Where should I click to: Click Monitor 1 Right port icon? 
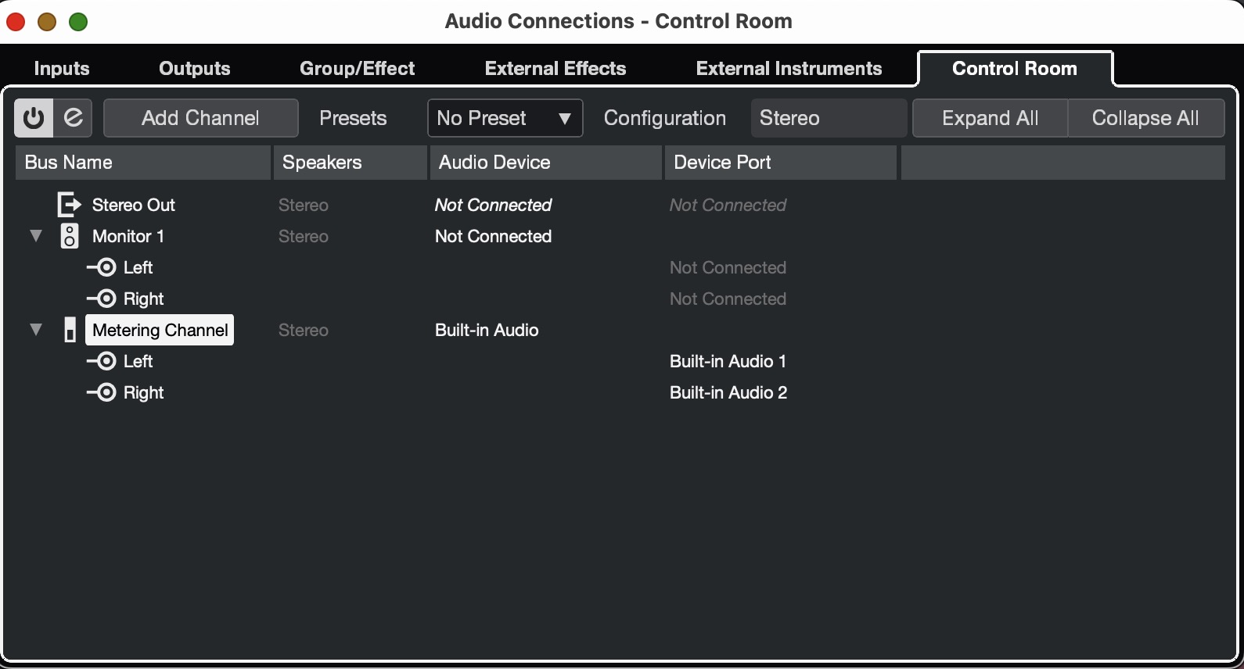click(102, 299)
